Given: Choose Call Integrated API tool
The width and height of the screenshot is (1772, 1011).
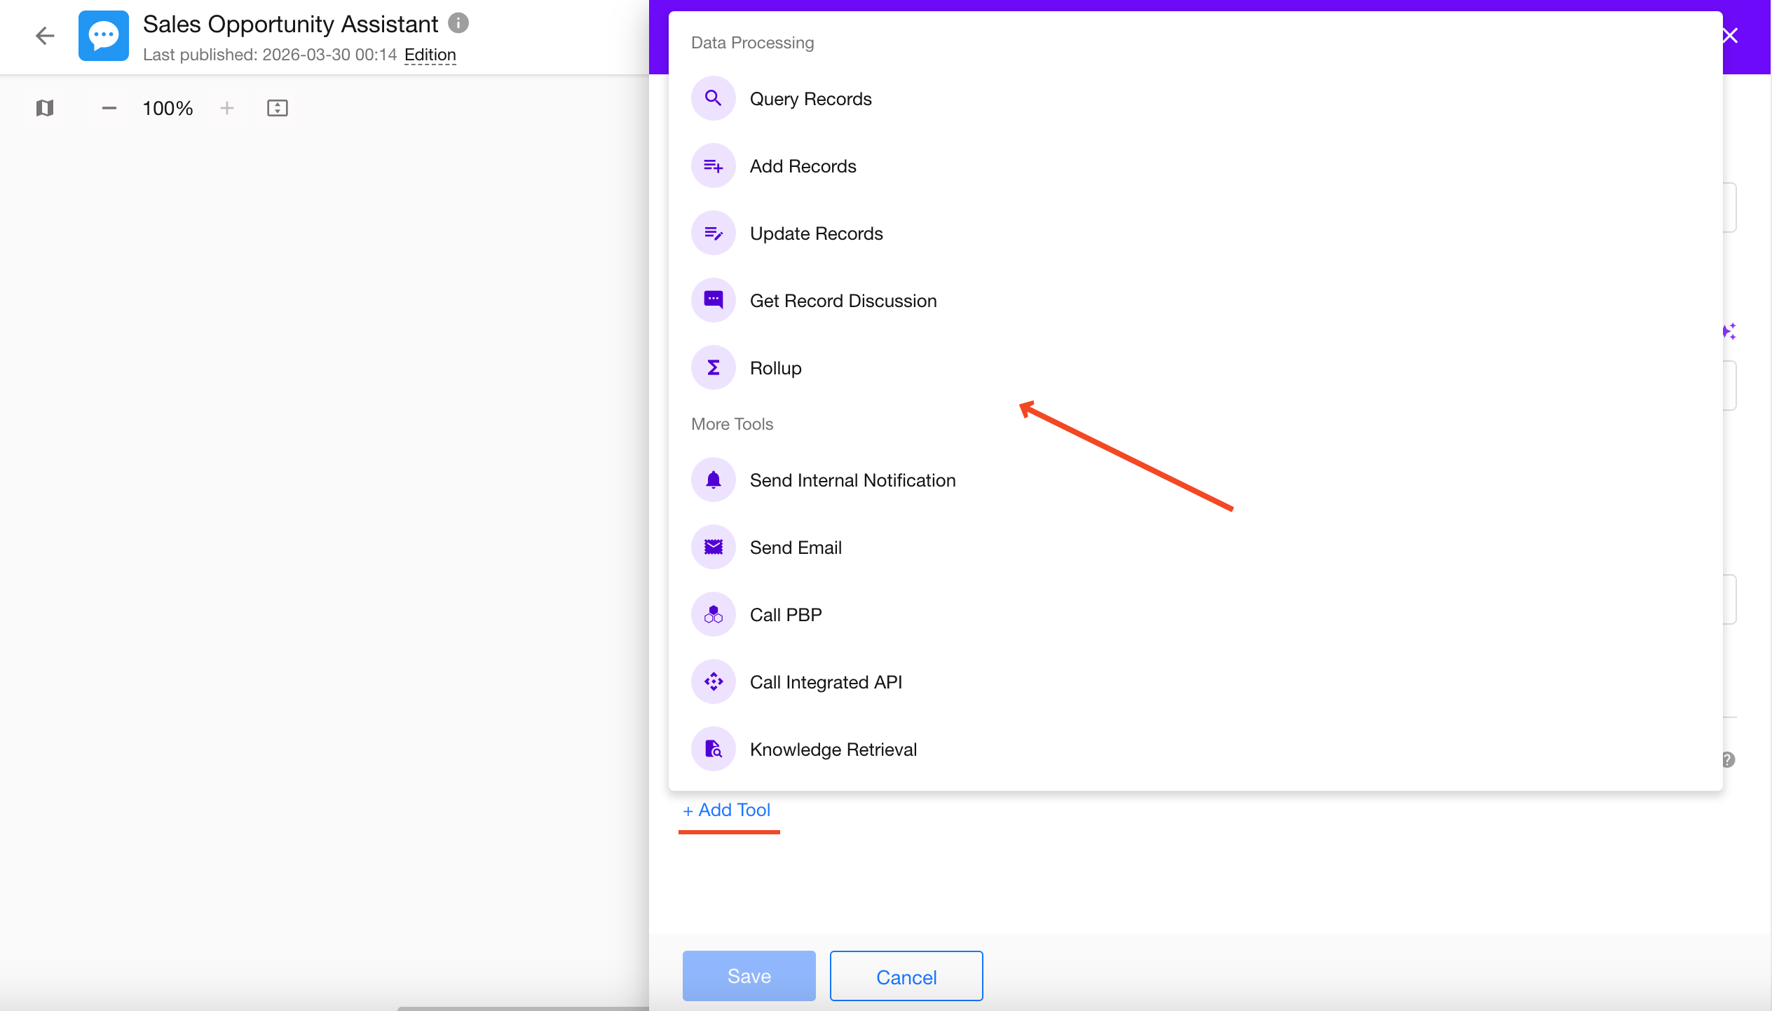Looking at the screenshot, I should [1195, 681].
